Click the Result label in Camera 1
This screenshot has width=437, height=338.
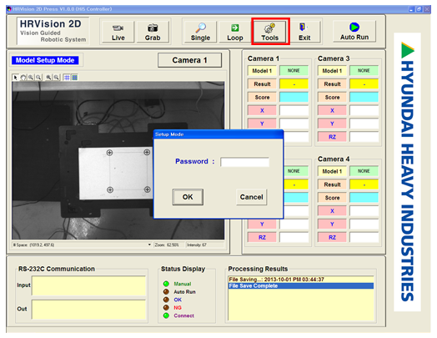tap(262, 84)
